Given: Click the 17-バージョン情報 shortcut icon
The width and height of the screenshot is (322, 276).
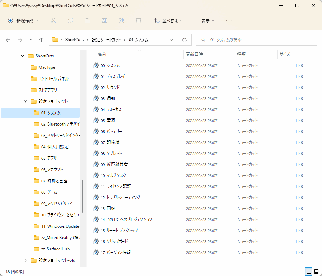Looking at the screenshot, I should tap(96, 253).
